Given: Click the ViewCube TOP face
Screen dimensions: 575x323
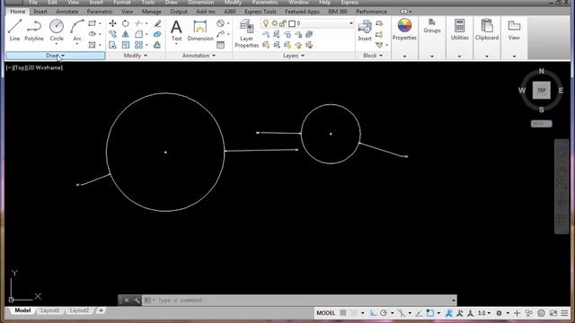Looking at the screenshot, I should (541, 90).
